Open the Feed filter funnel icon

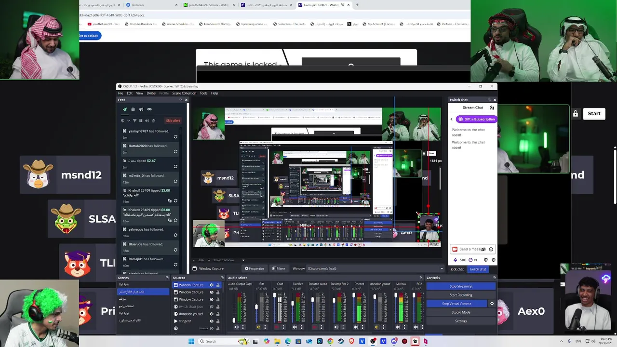(134, 120)
